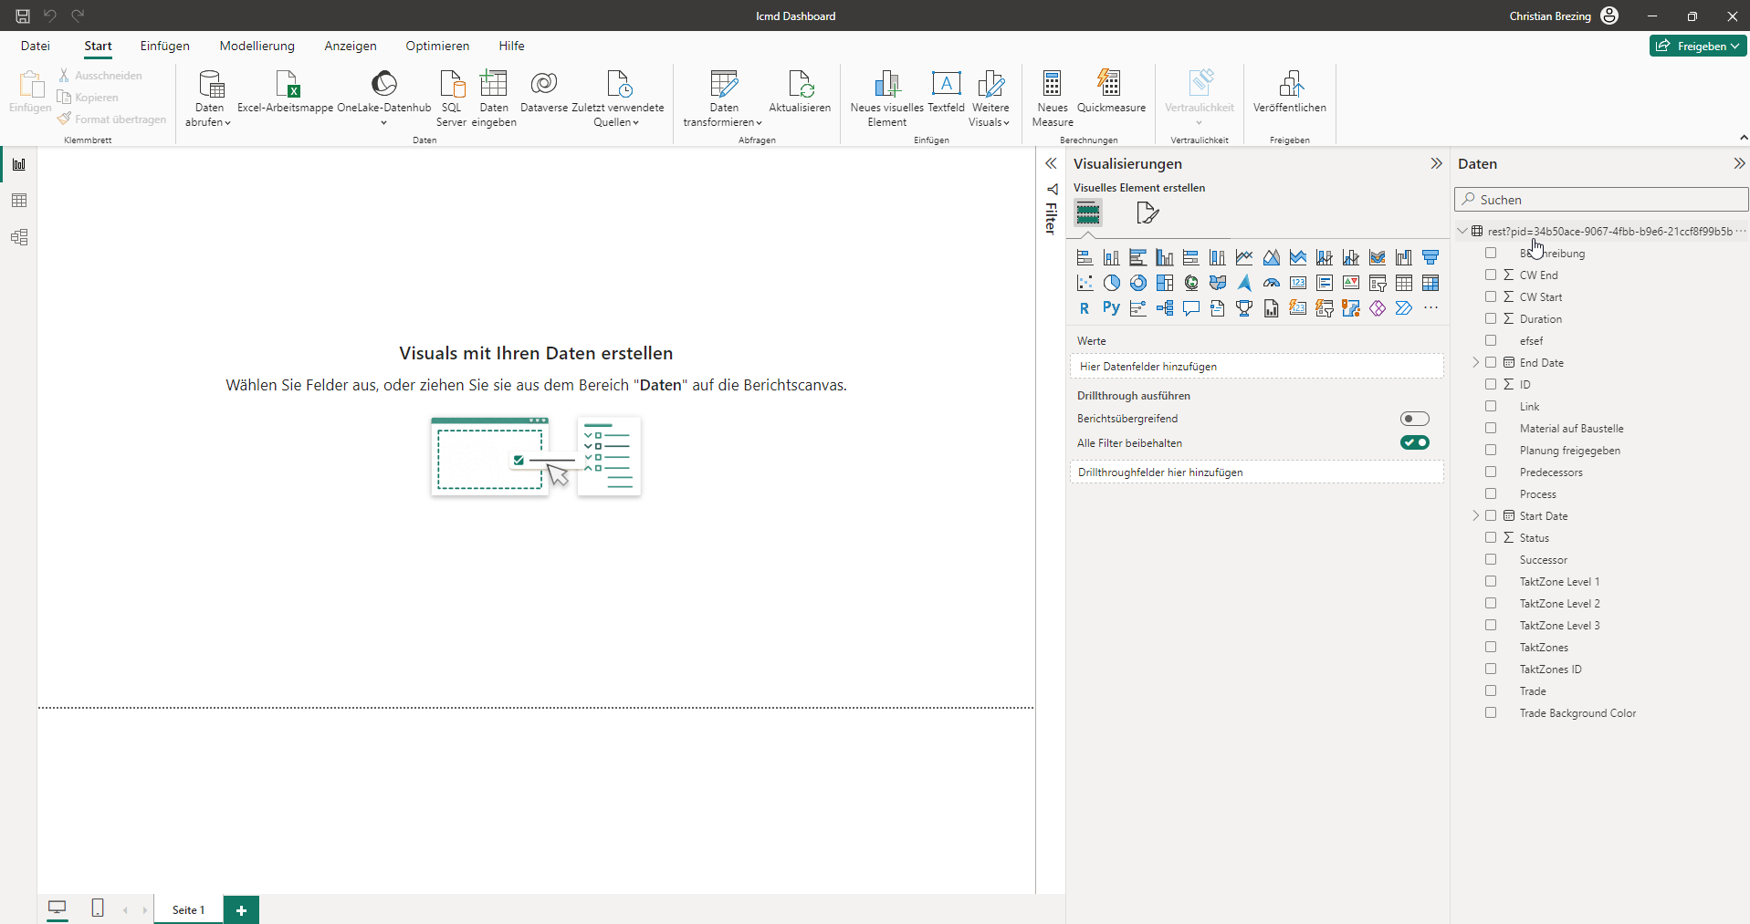This screenshot has height=924, width=1750.
Task: Expand the Start Date hierarchy
Action: pos(1476,515)
